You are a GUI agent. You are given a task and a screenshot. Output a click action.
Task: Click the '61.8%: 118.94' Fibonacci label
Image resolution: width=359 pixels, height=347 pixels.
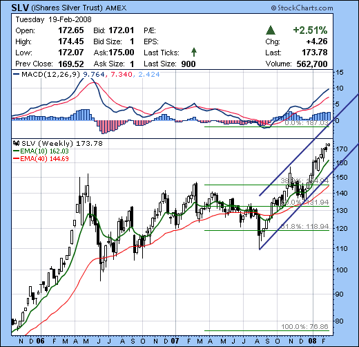pyautogui.click(x=304, y=227)
